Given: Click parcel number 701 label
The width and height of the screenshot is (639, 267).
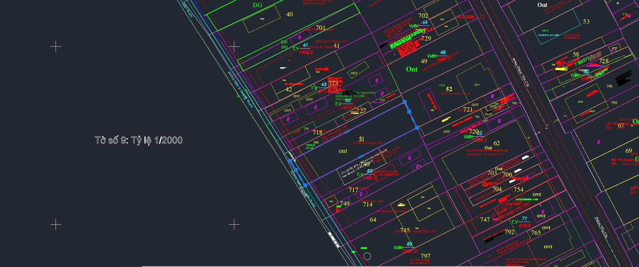Looking at the screenshot, I should [321, 28].
